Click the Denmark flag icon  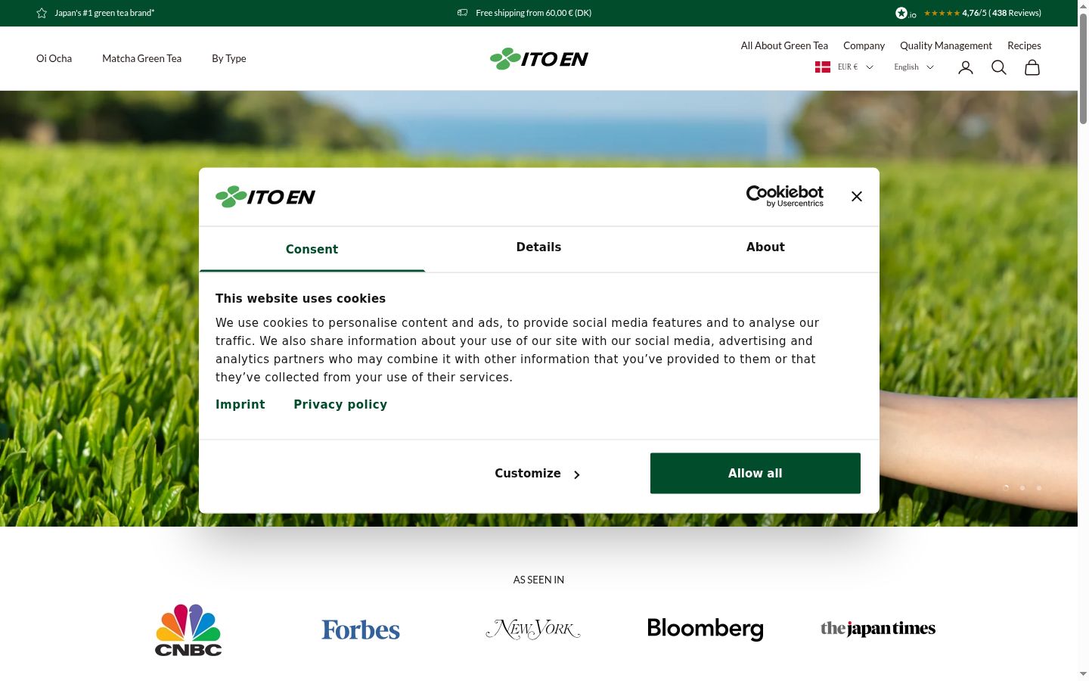pos(823,67)
